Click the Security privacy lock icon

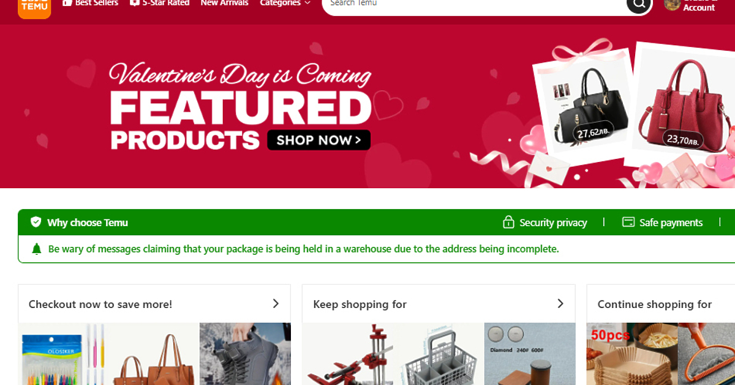pos(508,222)
